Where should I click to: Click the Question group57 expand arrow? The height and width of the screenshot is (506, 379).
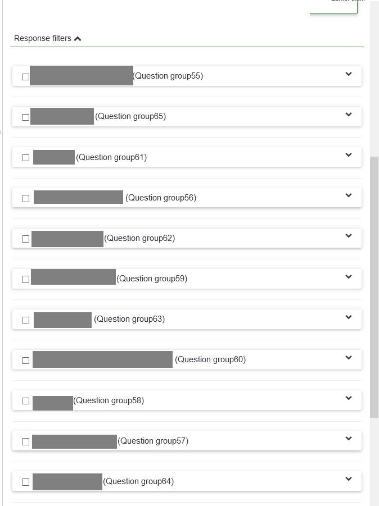349,439
